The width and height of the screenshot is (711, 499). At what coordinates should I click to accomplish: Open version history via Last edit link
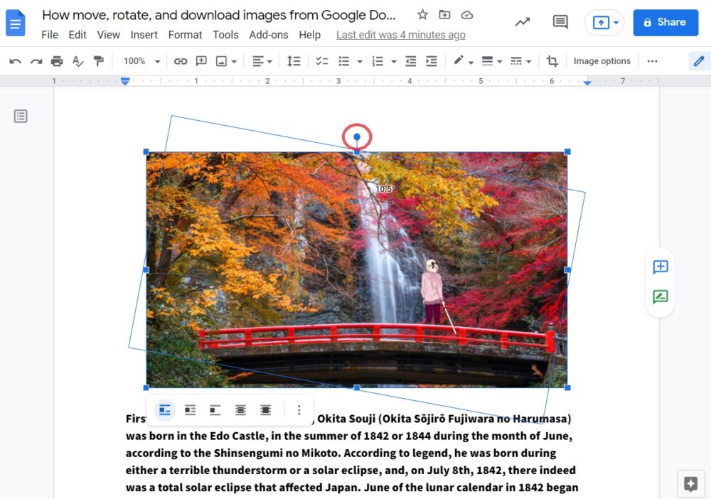click(x=400, y=34)
